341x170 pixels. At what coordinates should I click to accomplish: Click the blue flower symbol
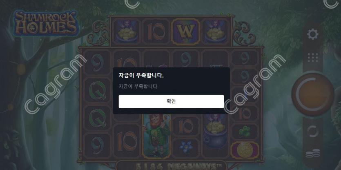tap(186, 148)
